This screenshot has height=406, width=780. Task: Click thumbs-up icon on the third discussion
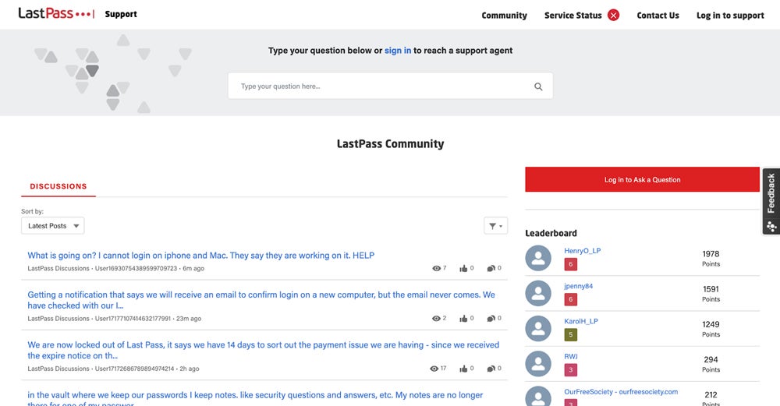pyautogui.click(x=463, y=369)
